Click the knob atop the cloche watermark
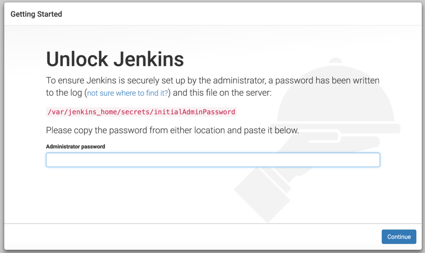Viewport: 425px width, 253px height. tap(335, 61)
